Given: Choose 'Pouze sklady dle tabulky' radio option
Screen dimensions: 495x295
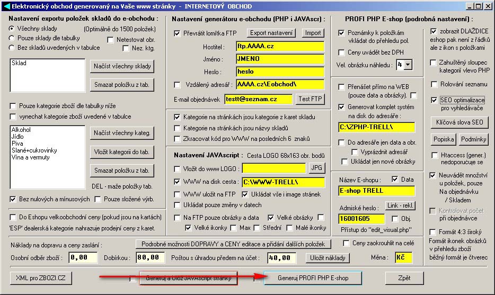Looking at the screenshot, I should [12, 38].
